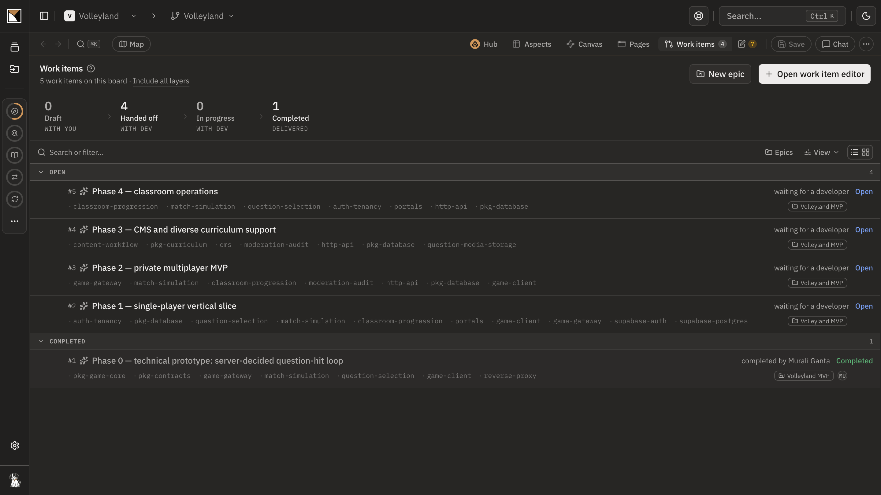This screenshot has width=881, height=495.
Task: Open the toolbar more options ellipsis
Action: pyautogui.click(x=866, y=44)
